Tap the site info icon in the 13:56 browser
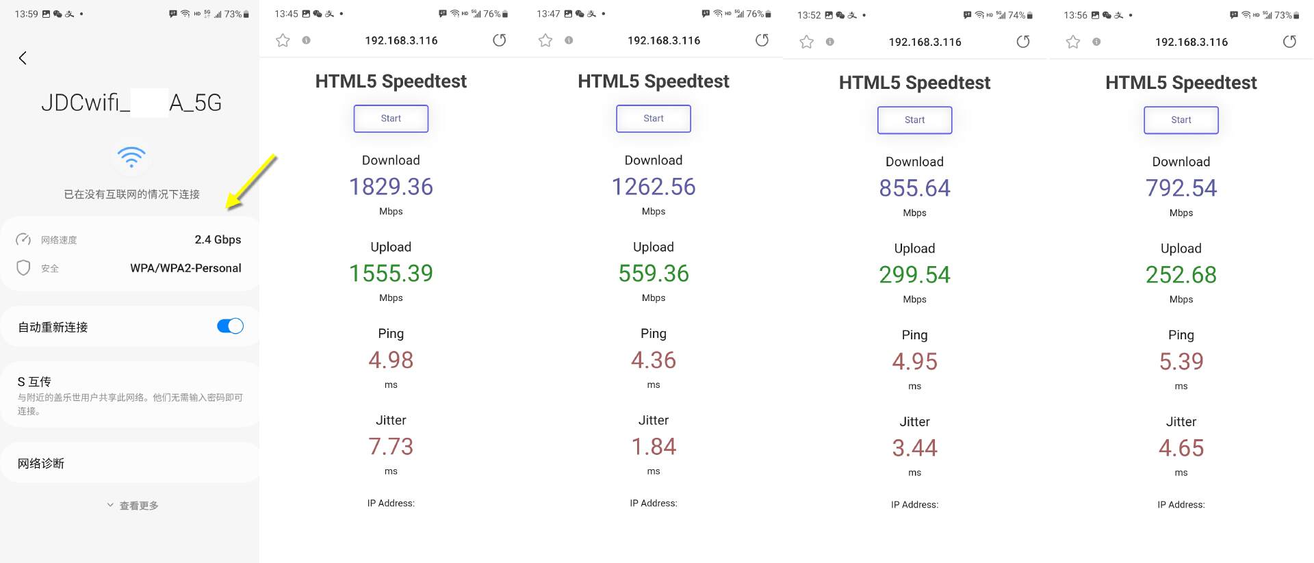 (x=1096, y=42)
